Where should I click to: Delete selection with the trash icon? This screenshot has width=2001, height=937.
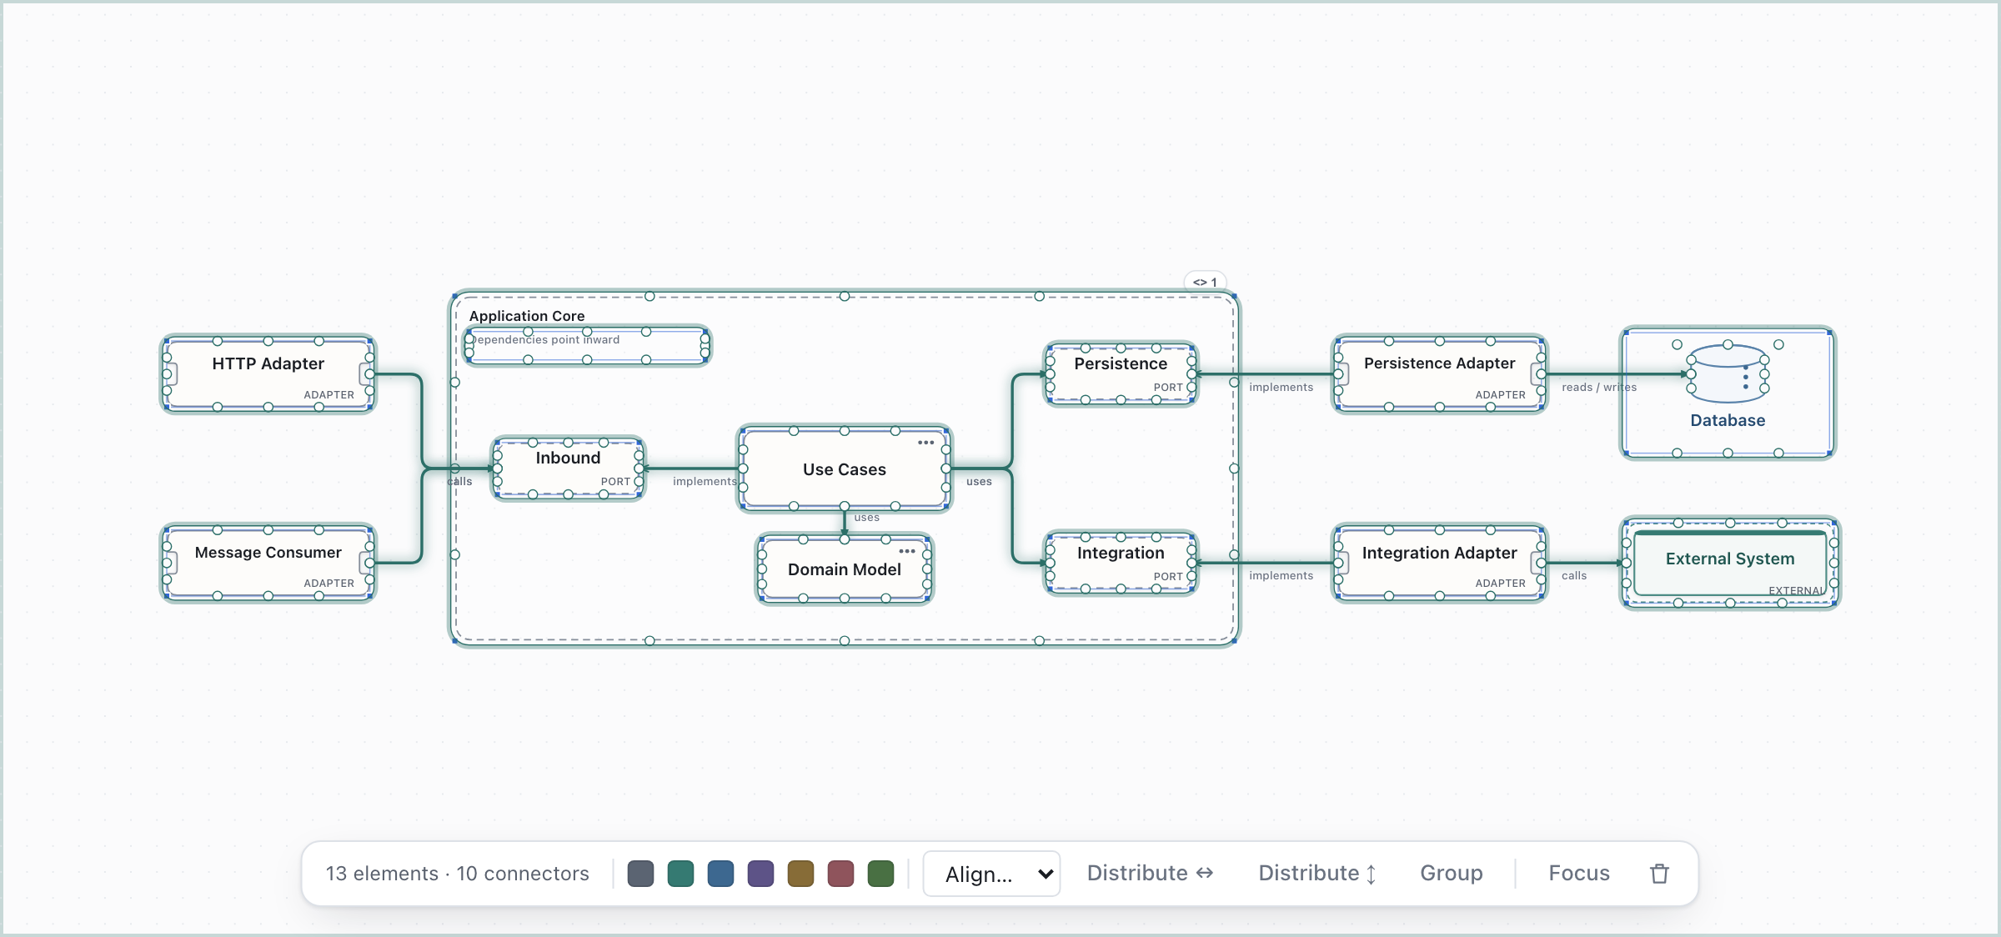(1659, 873)
